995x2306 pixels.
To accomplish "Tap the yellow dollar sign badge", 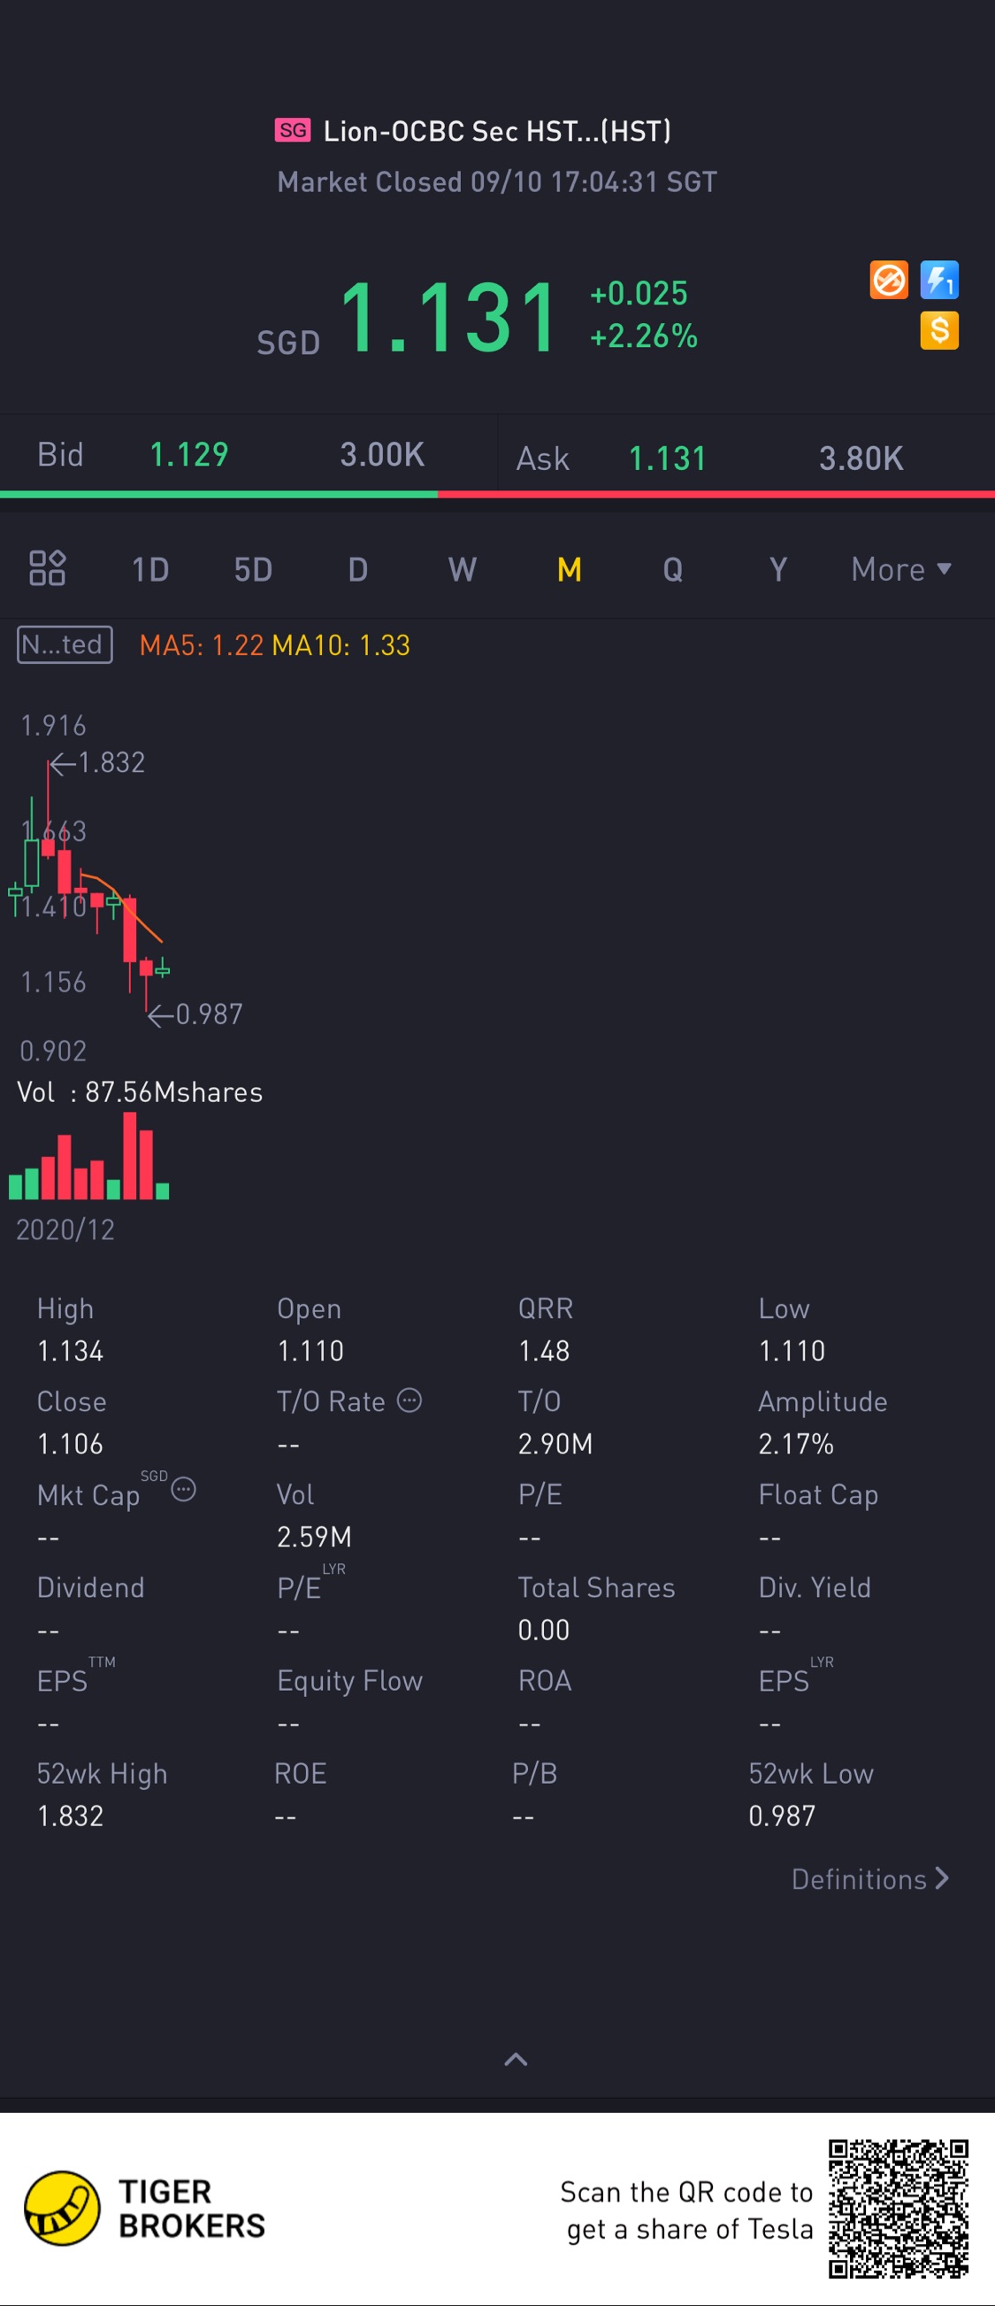I will [x=938, y=330].
